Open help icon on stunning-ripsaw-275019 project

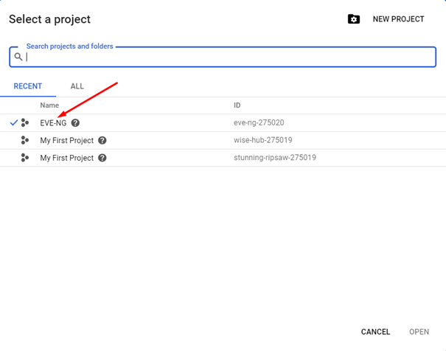tap(102, 158)
